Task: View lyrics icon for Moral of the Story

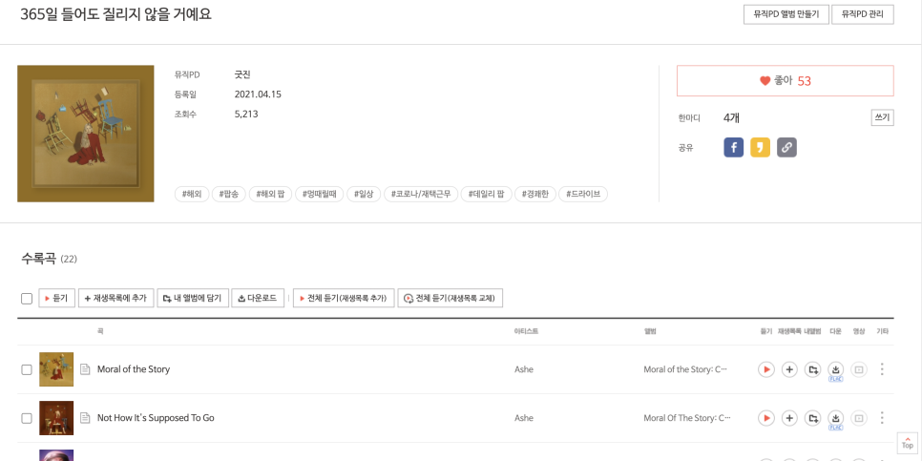Action: pos(85,369)
